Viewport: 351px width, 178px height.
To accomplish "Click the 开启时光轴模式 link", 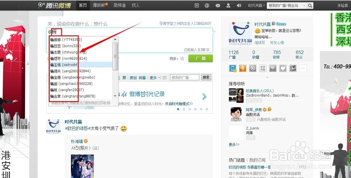I will (x=179, y=104).
